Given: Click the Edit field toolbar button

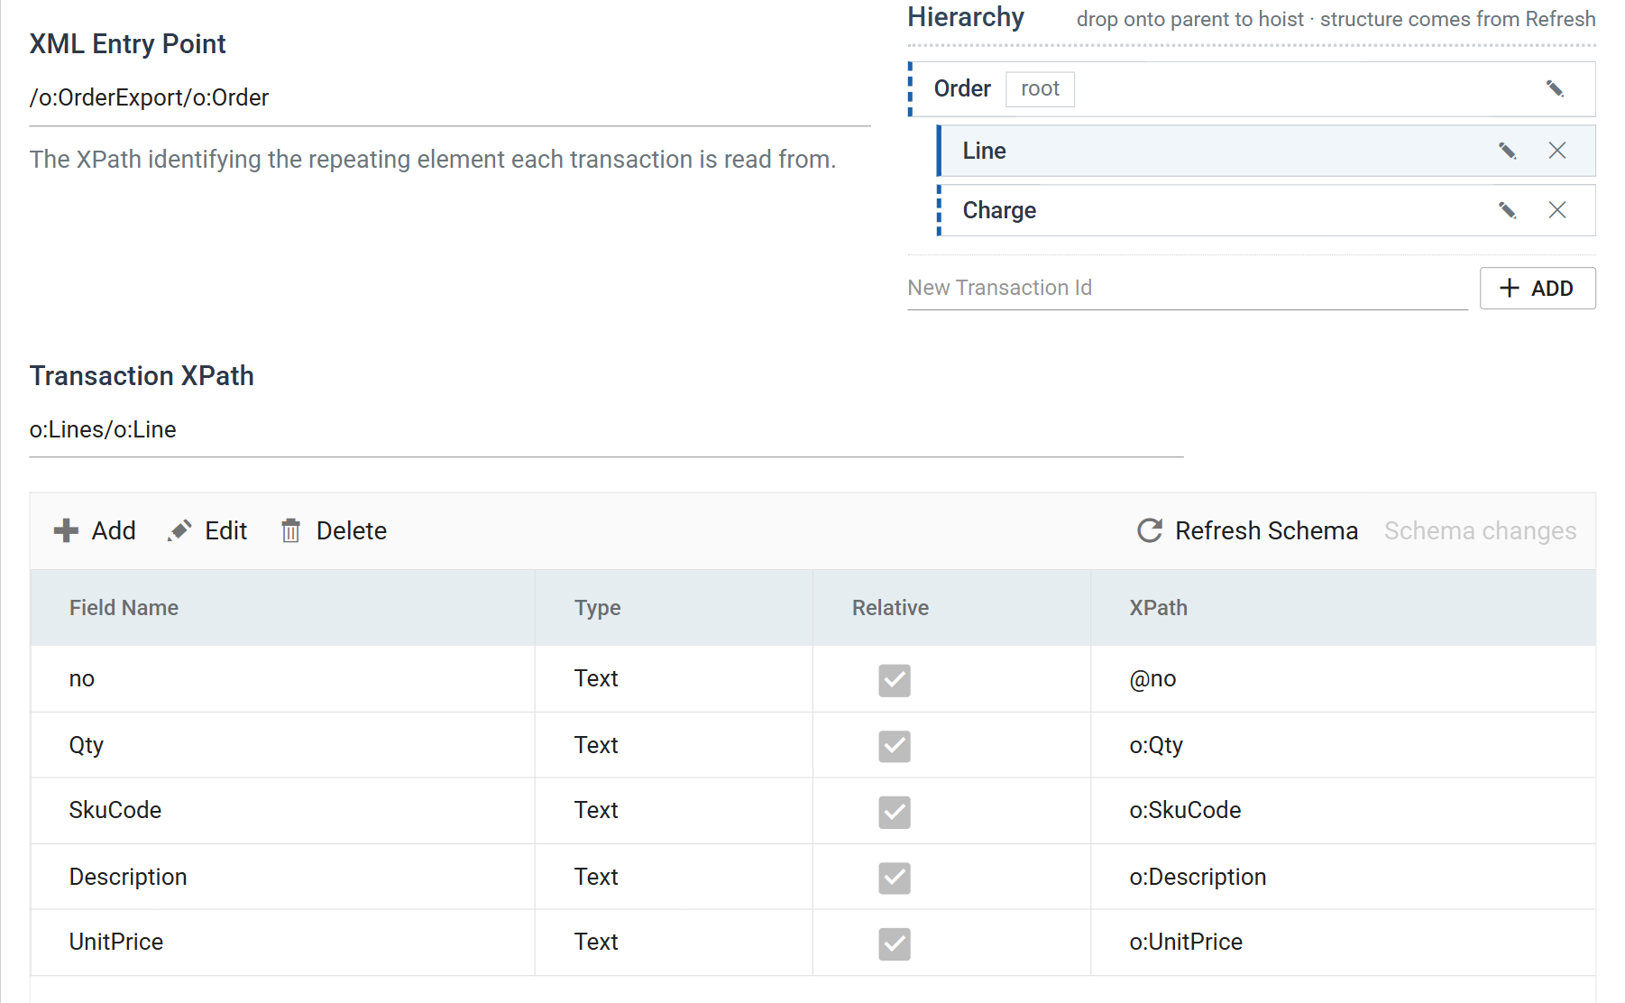Looking at the screenshot, I should tap(207, 530).
